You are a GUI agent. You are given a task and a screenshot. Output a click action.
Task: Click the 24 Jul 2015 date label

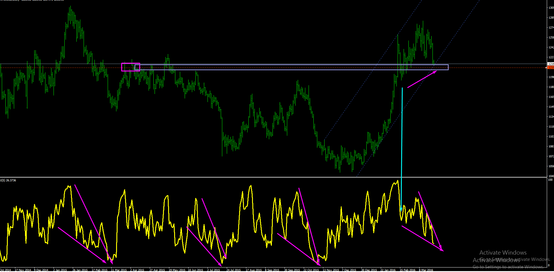click(x=234, y=270)
